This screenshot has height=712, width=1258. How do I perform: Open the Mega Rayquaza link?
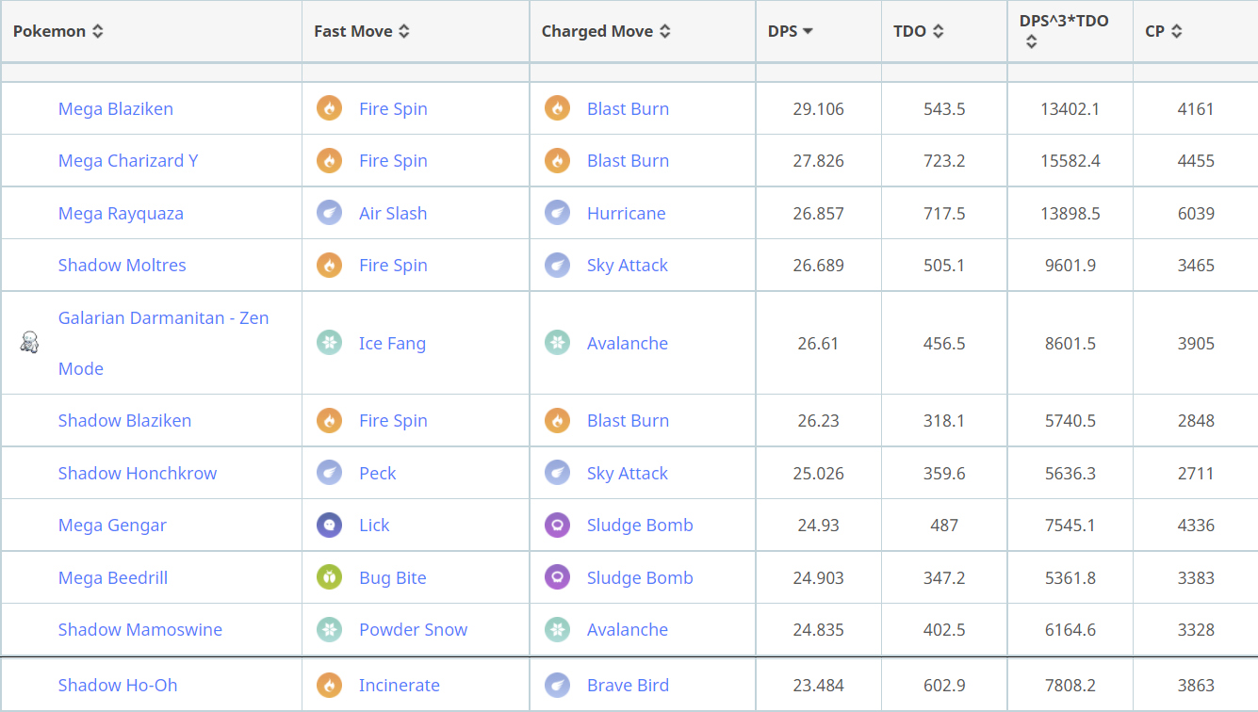(121, 213)
